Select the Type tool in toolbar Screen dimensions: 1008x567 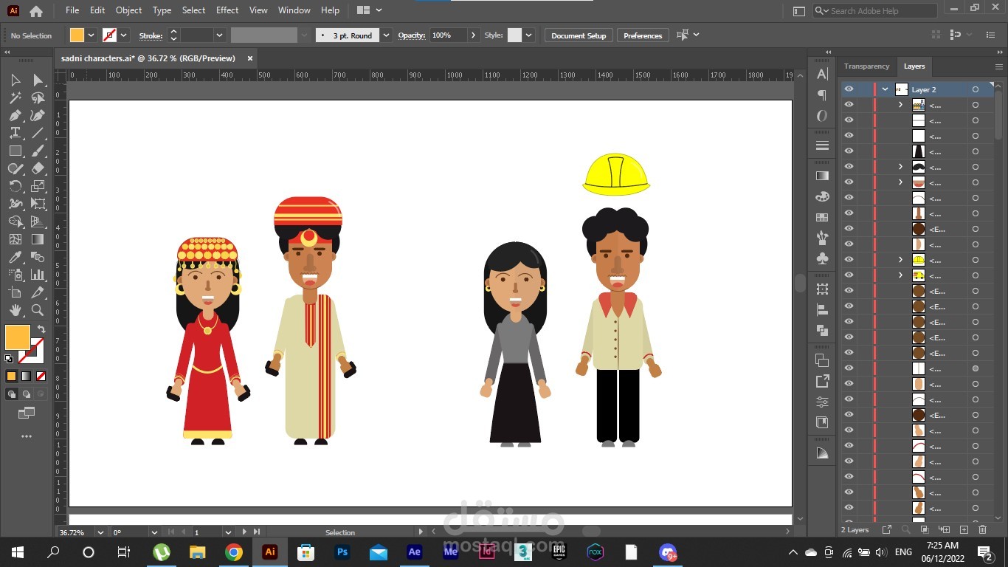(x=15, y=133)
